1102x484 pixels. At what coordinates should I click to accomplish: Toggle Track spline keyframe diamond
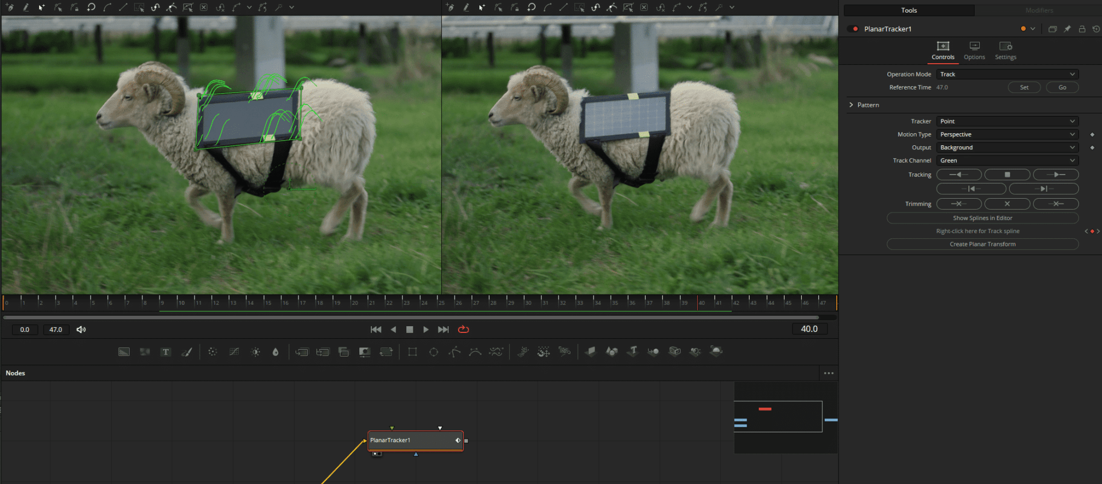1092,231
